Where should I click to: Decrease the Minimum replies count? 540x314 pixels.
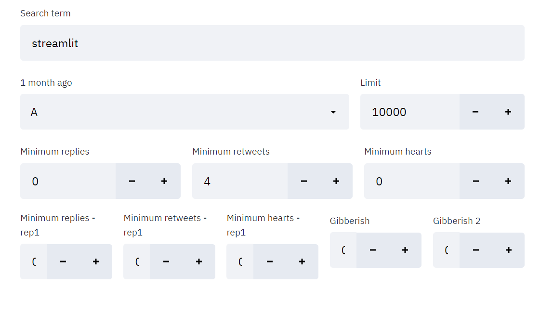point(132,181)
